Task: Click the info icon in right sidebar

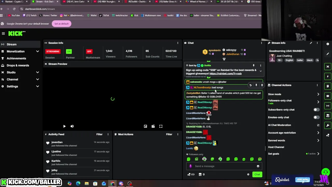Action: (328, 44)
